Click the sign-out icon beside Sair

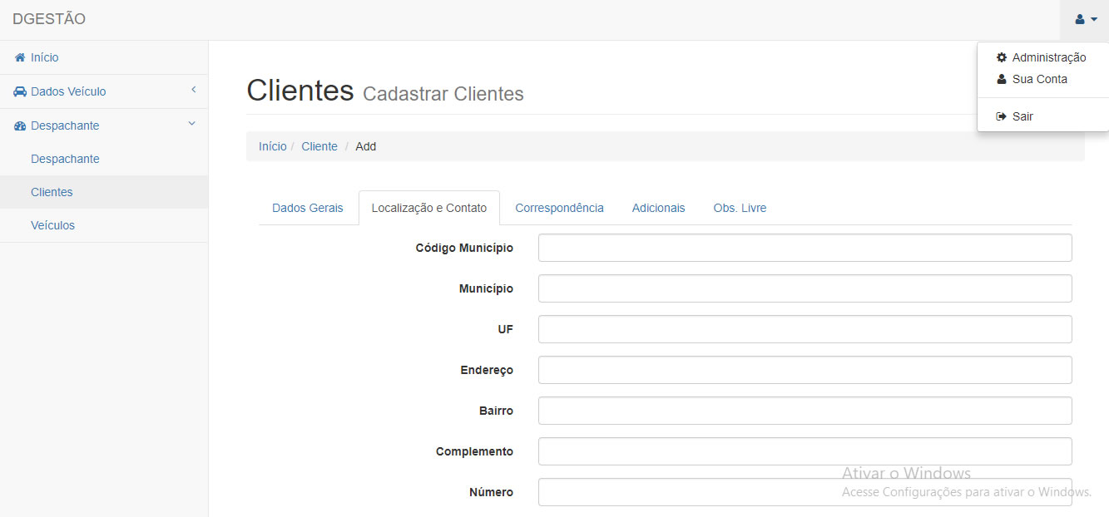pyautogui.click(x=1002, y=117)
